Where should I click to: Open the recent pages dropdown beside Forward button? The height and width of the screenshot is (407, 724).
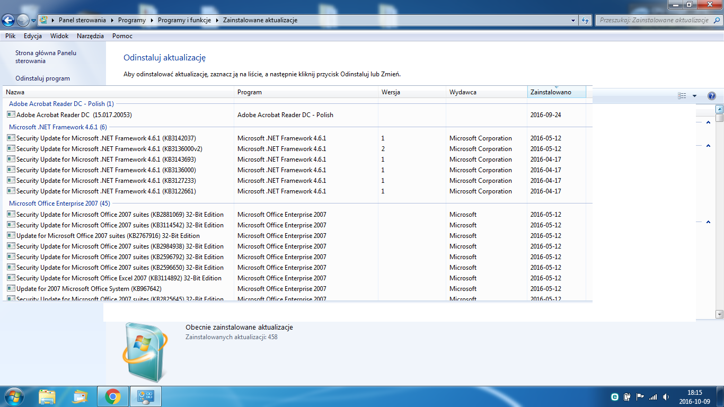click(34, 21)
